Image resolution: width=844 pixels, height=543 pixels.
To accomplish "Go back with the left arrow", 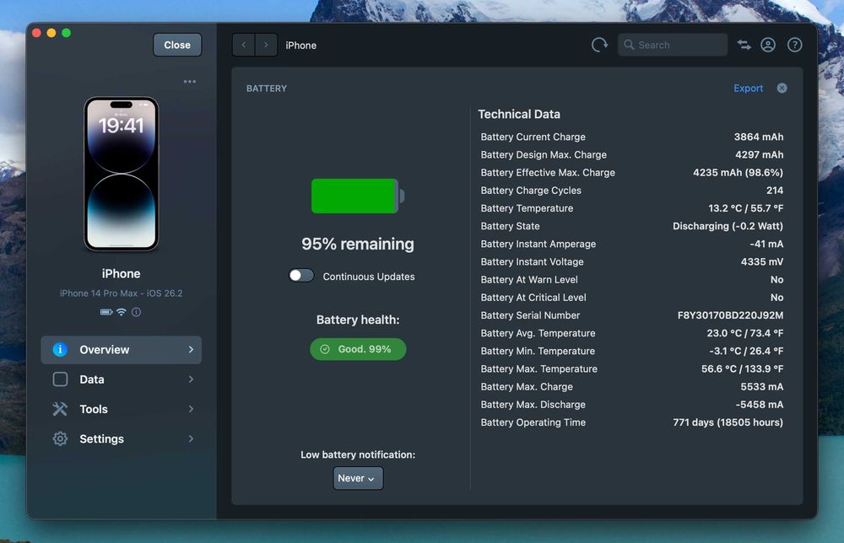I will [244, 46].
